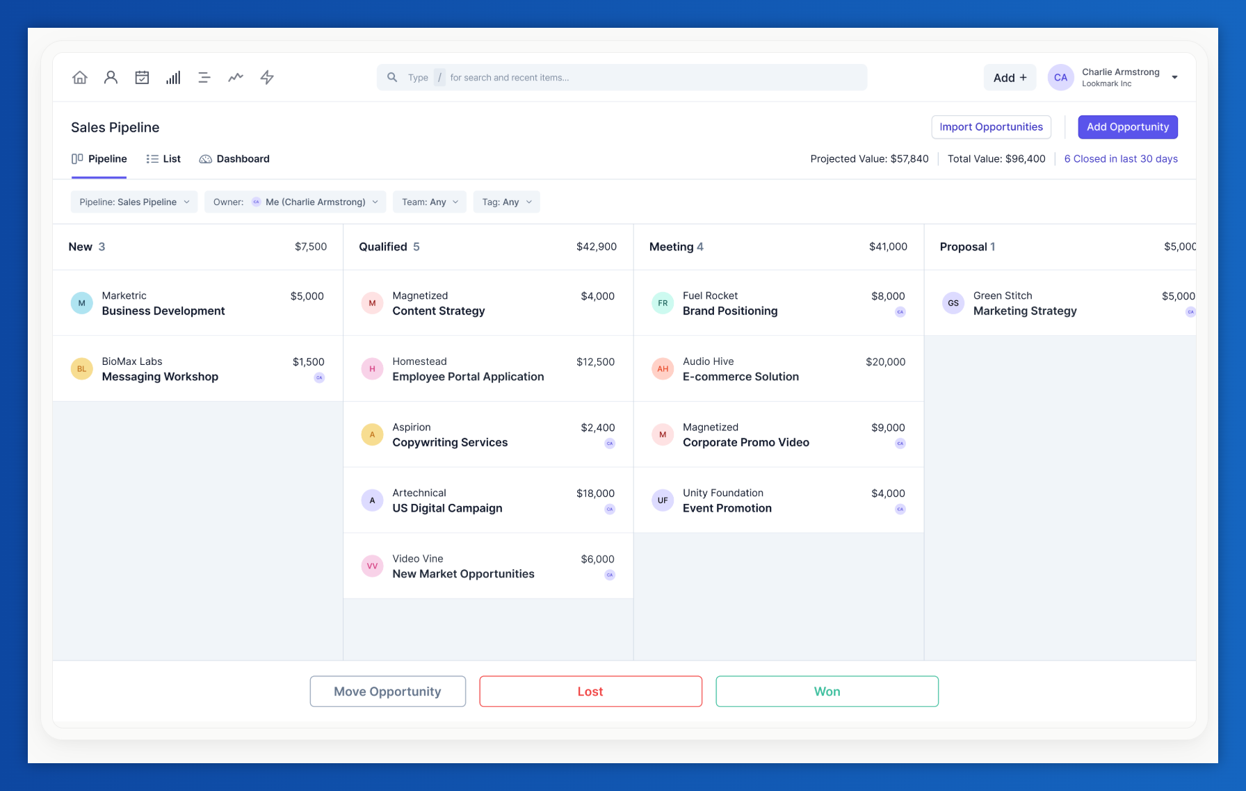
Task: Click the Fuel Rocket FR avatar
Action: 663,303
